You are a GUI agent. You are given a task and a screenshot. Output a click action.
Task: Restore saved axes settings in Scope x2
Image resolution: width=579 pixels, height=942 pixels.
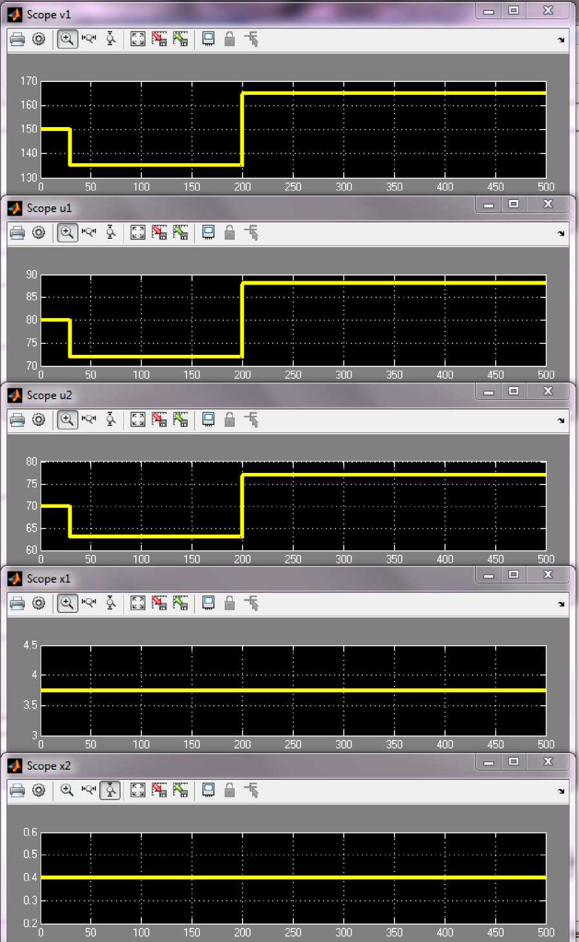[x=181, y=790]
